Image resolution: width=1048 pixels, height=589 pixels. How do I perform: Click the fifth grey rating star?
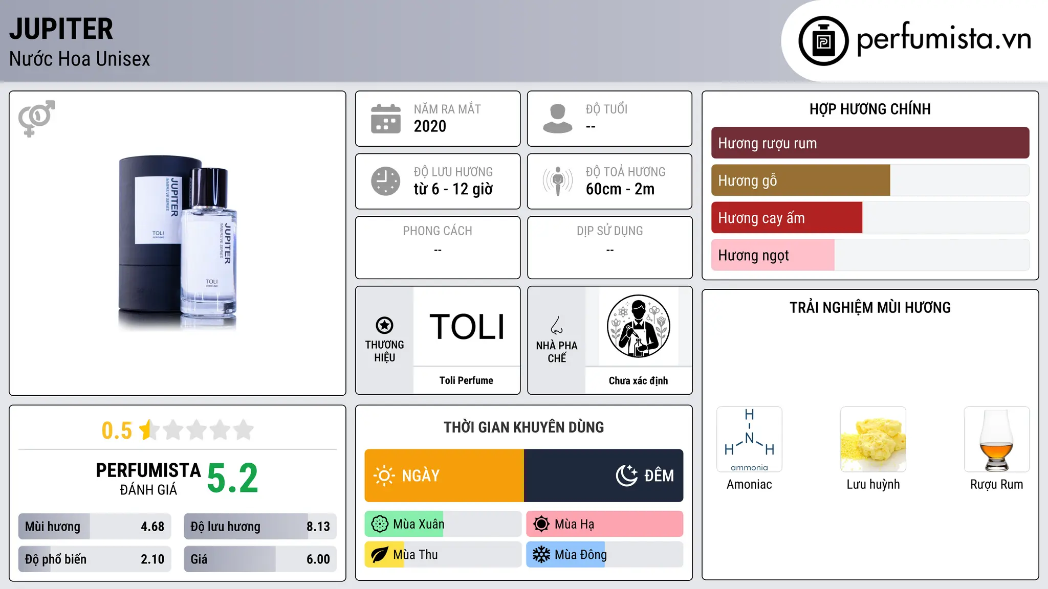[244, 430]
